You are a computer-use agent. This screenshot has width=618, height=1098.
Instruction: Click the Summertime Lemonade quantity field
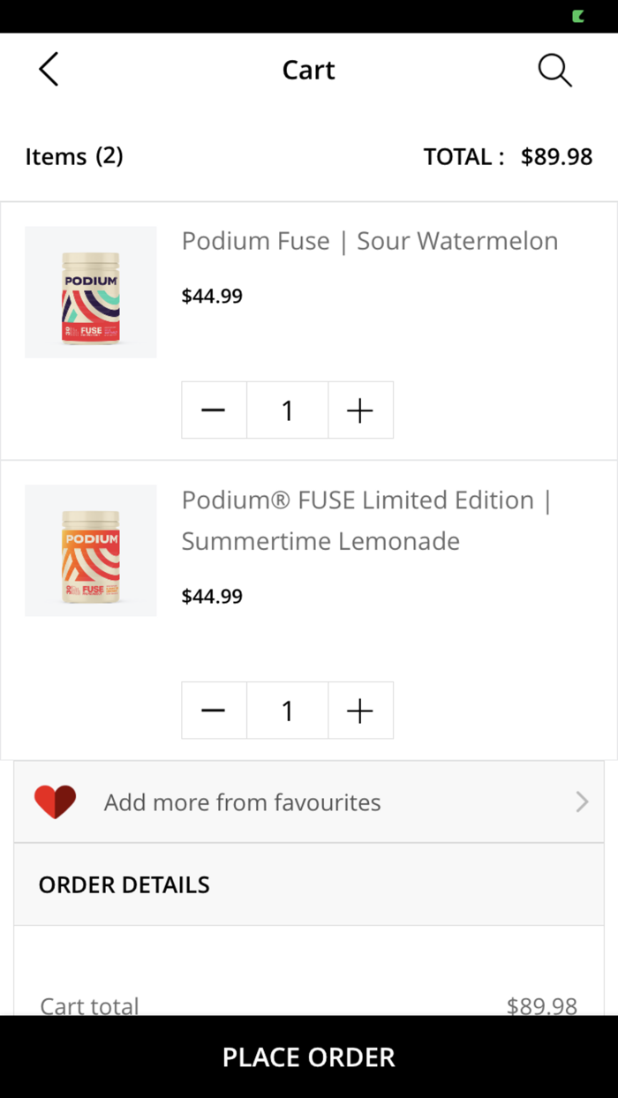pos(287,711)
